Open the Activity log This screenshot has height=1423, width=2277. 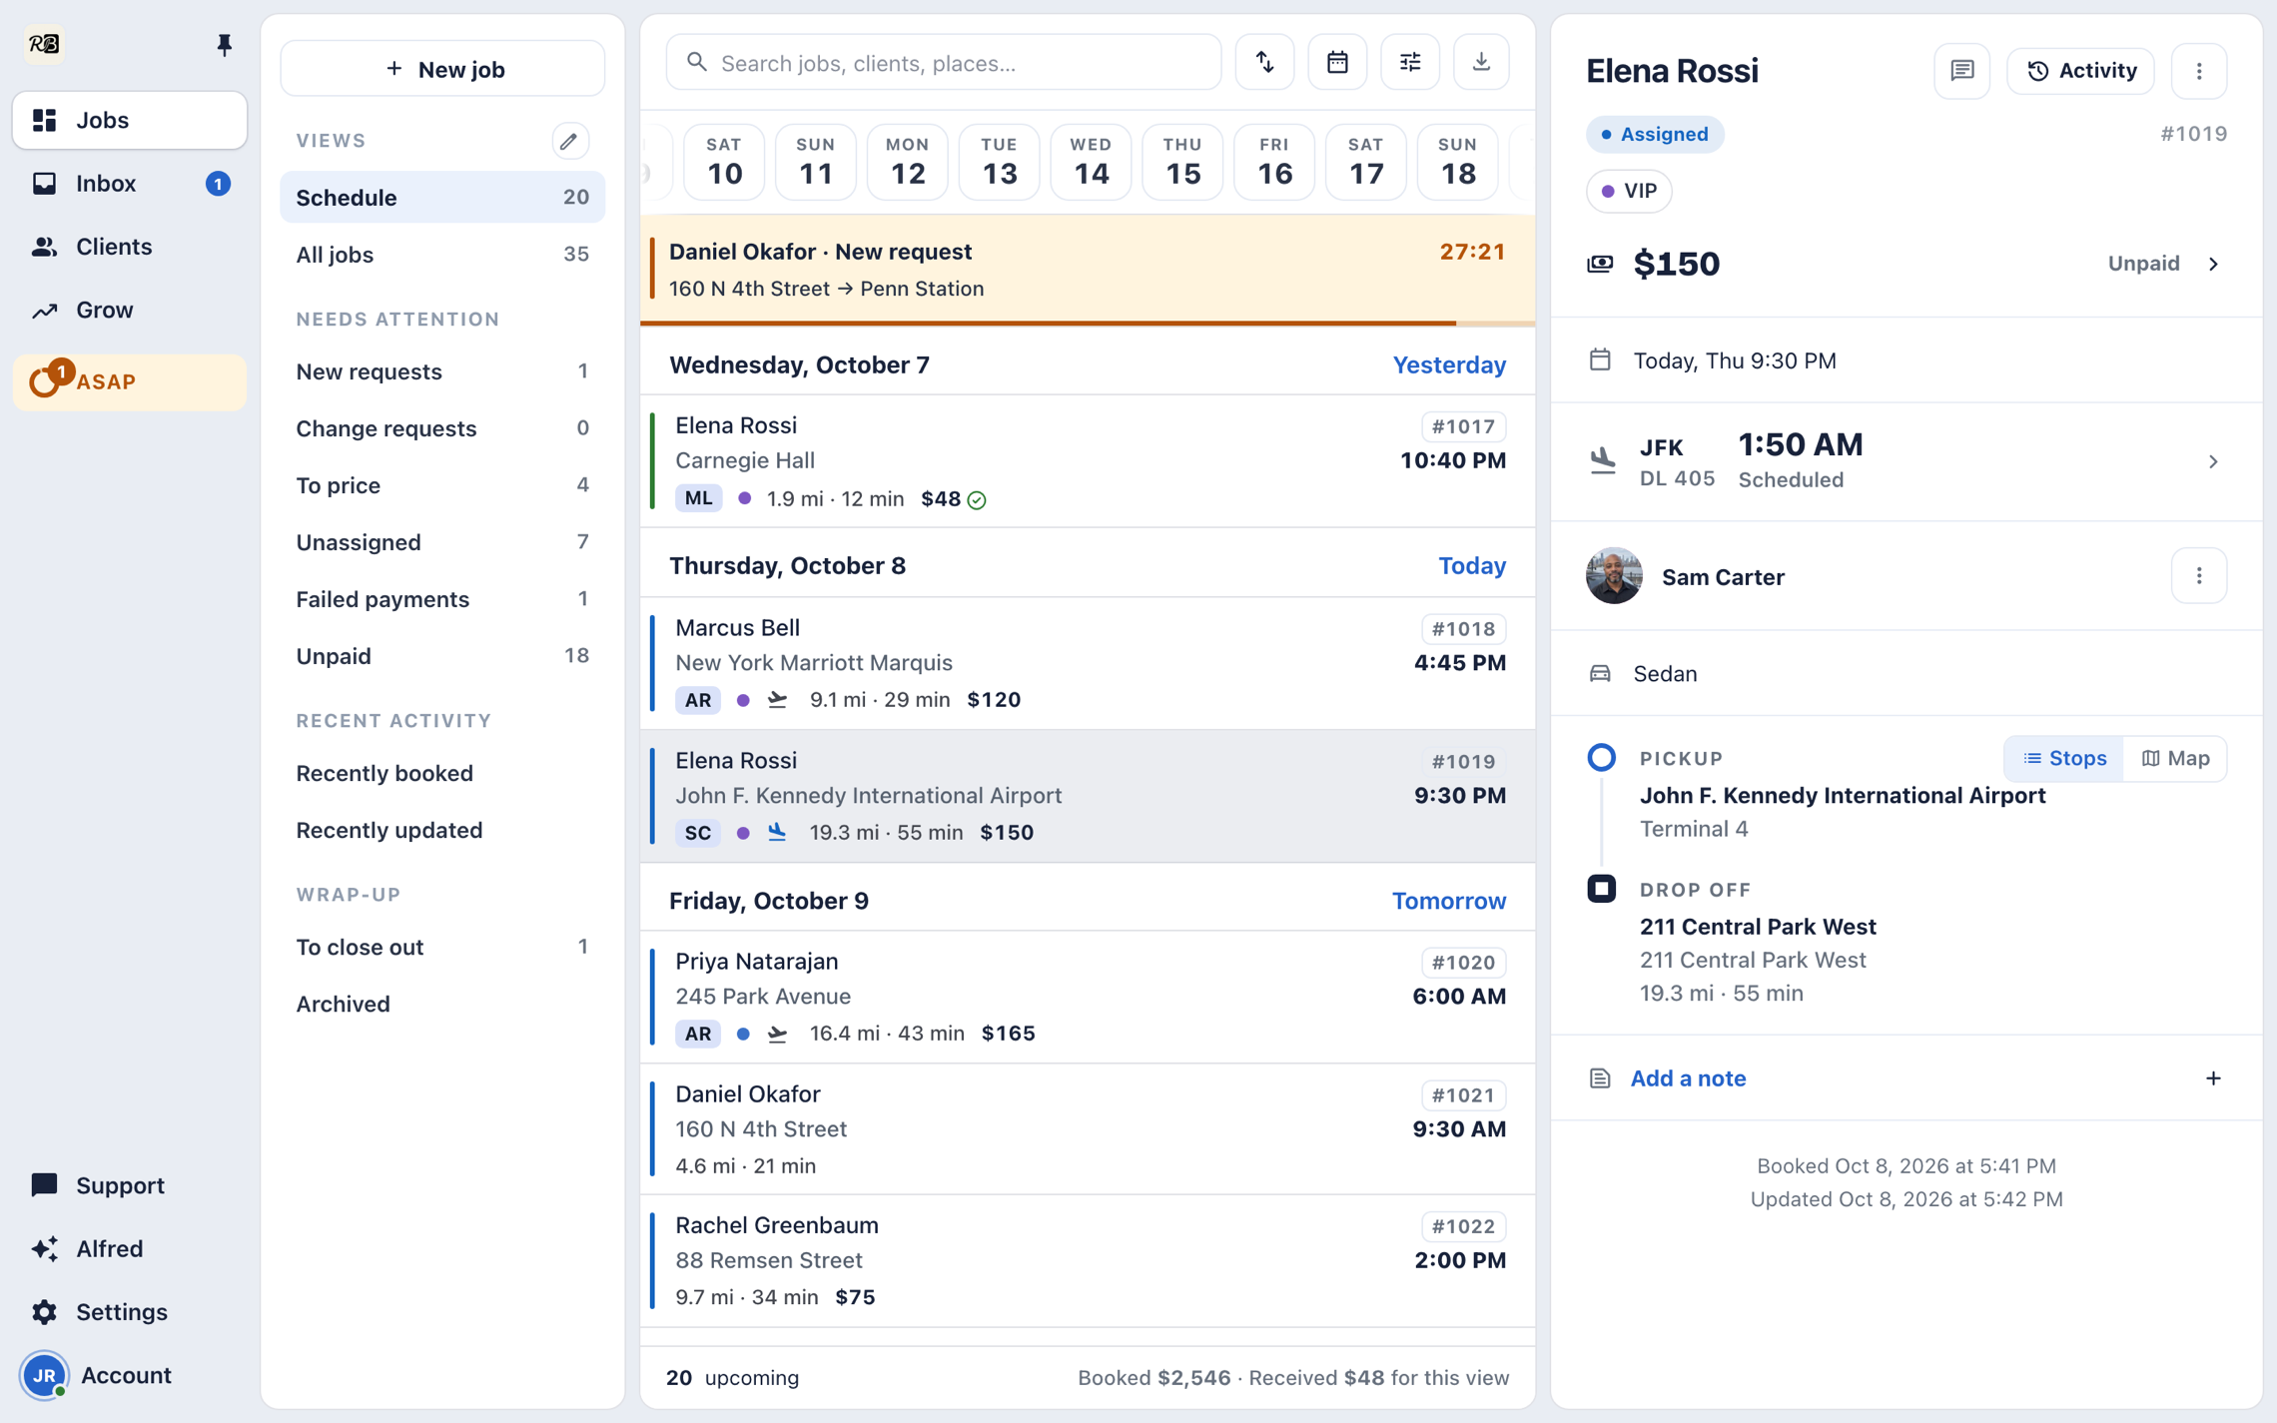2080,71
